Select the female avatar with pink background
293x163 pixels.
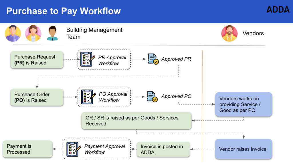33,33
